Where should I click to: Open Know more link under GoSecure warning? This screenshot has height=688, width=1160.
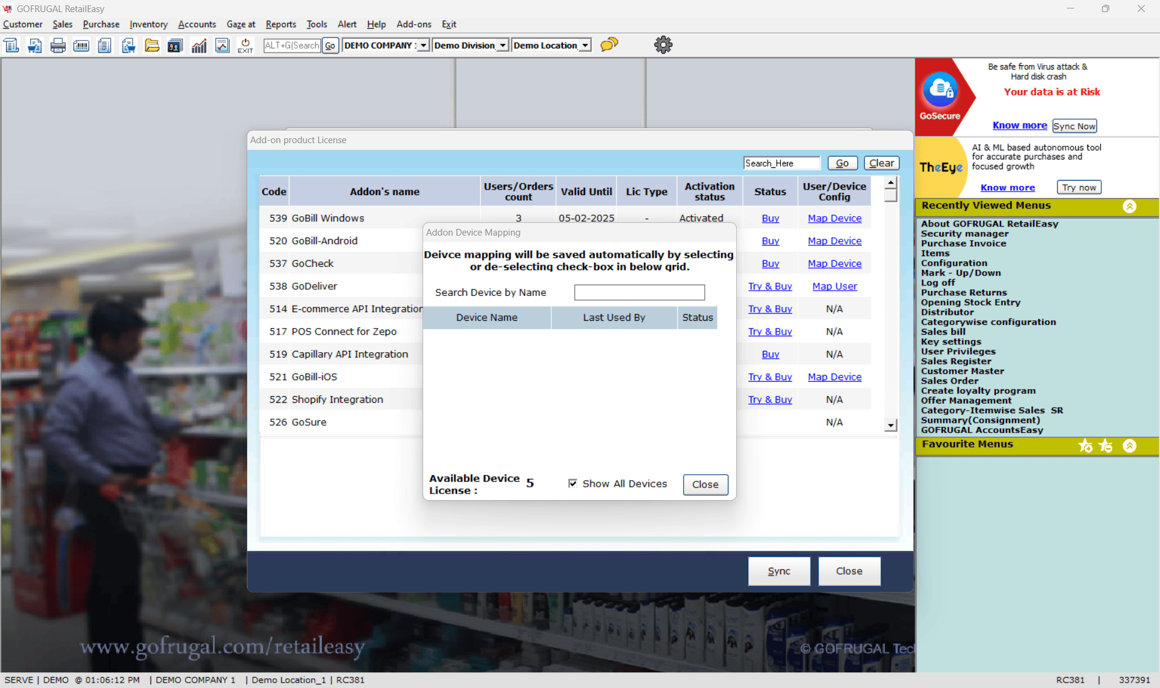click(1020, 125)
